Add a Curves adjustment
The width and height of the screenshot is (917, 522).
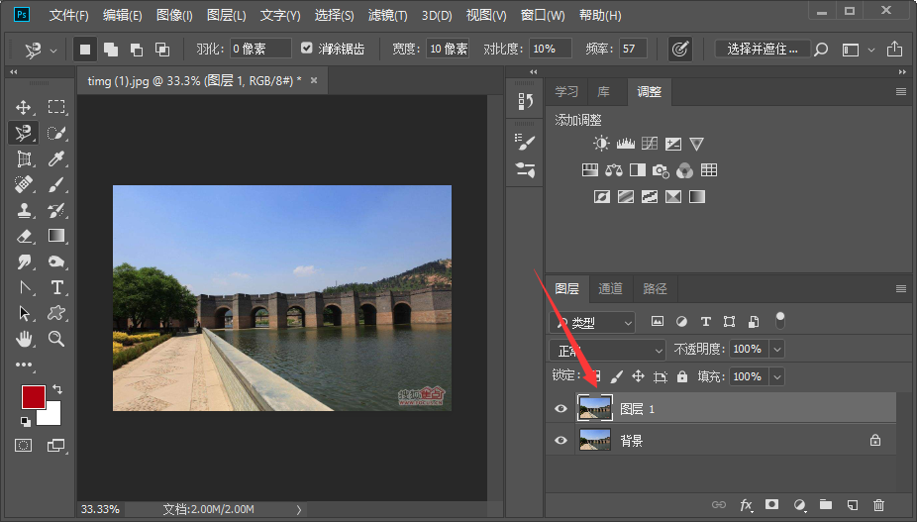pos(650,144)
